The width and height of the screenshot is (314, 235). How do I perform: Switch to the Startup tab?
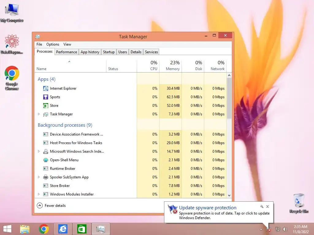click(109, 52)
